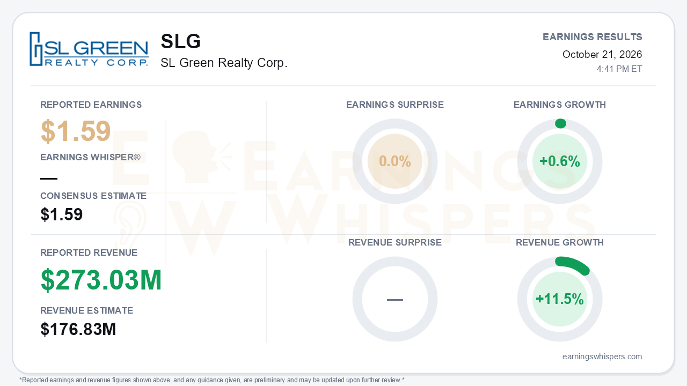Click the CONSENSUS ESTIMATE label
The height and width of the screenshot is (386, 687).
coord(93,196)
